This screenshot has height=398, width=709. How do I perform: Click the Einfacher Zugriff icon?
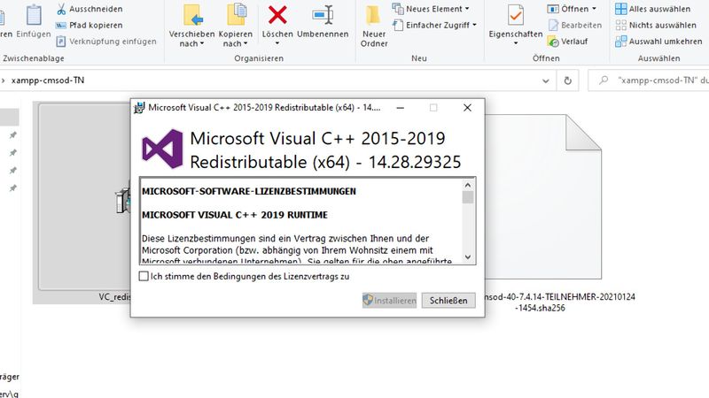[x=398, y=26]
